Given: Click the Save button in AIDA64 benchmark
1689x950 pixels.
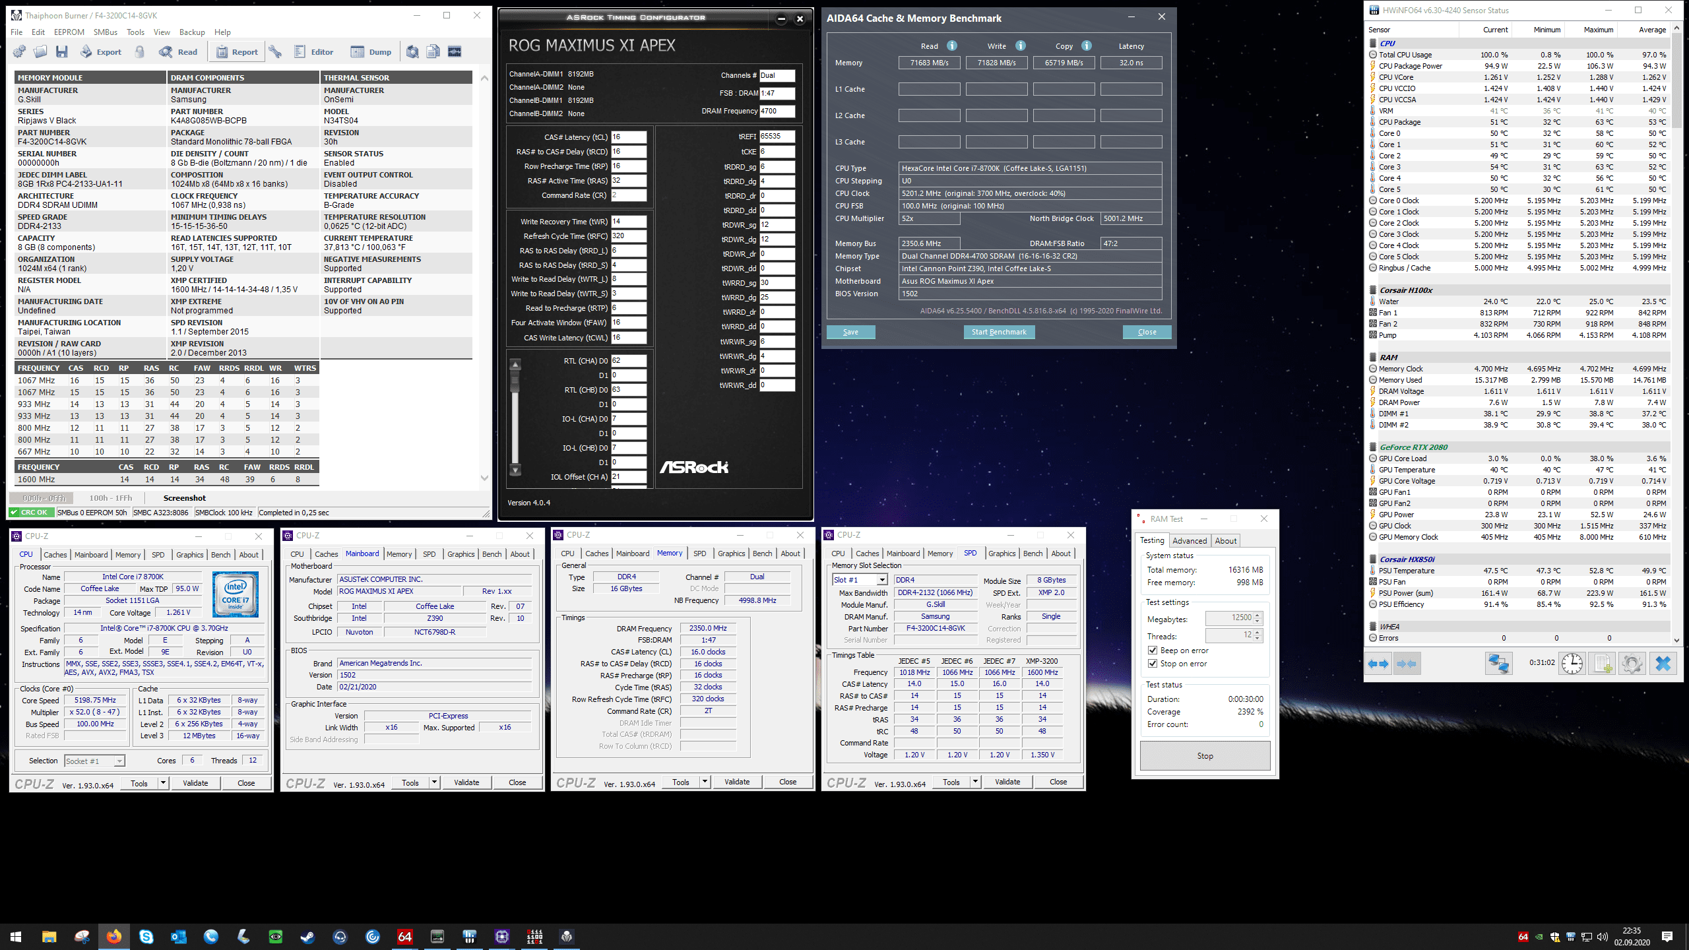Looking at the screenshot, I should 850,332.
